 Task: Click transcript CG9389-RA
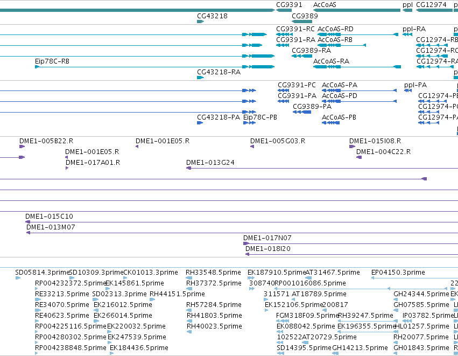(311, 50)
